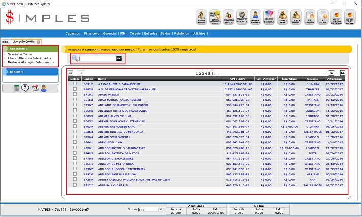Click the user avatar icon in the sidebar
Viewport: 362px width, 217px height.
[x=44, y=88]
